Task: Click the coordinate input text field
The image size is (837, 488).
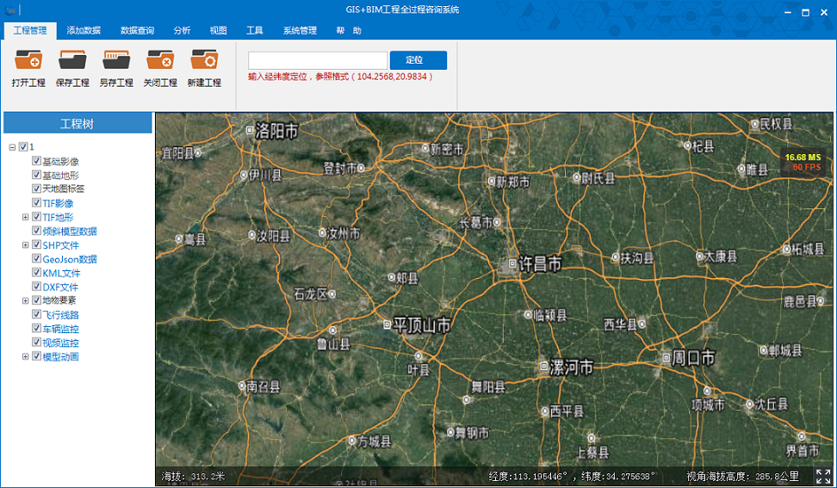Action: pos(318,60)
